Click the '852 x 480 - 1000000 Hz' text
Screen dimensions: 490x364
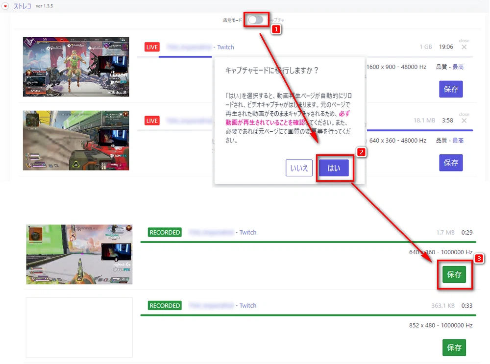[441, 325]
